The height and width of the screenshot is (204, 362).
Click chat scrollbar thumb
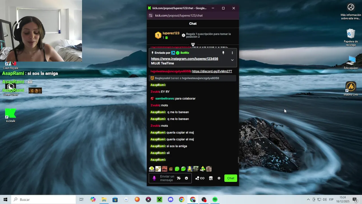click(238, 160)
